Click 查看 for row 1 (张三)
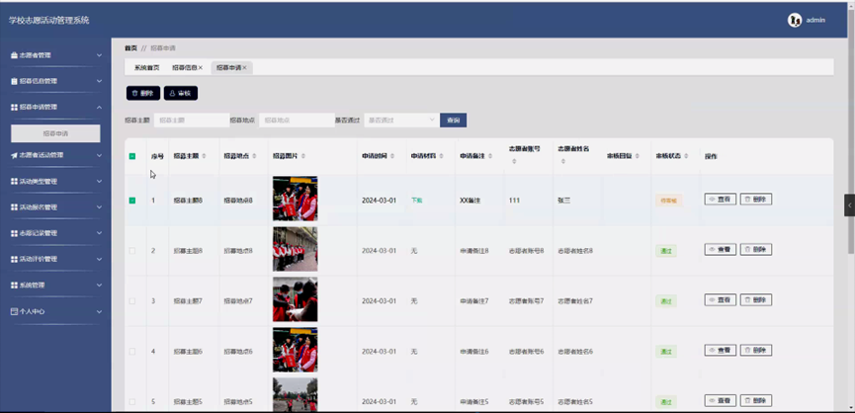The height and width of the screenshot is (413, 855). 721,200
